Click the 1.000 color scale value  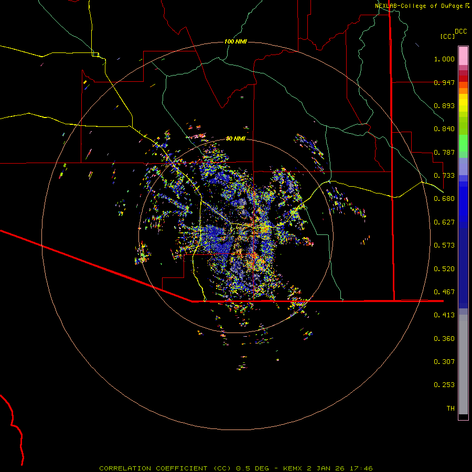click(x=444, y=59)
